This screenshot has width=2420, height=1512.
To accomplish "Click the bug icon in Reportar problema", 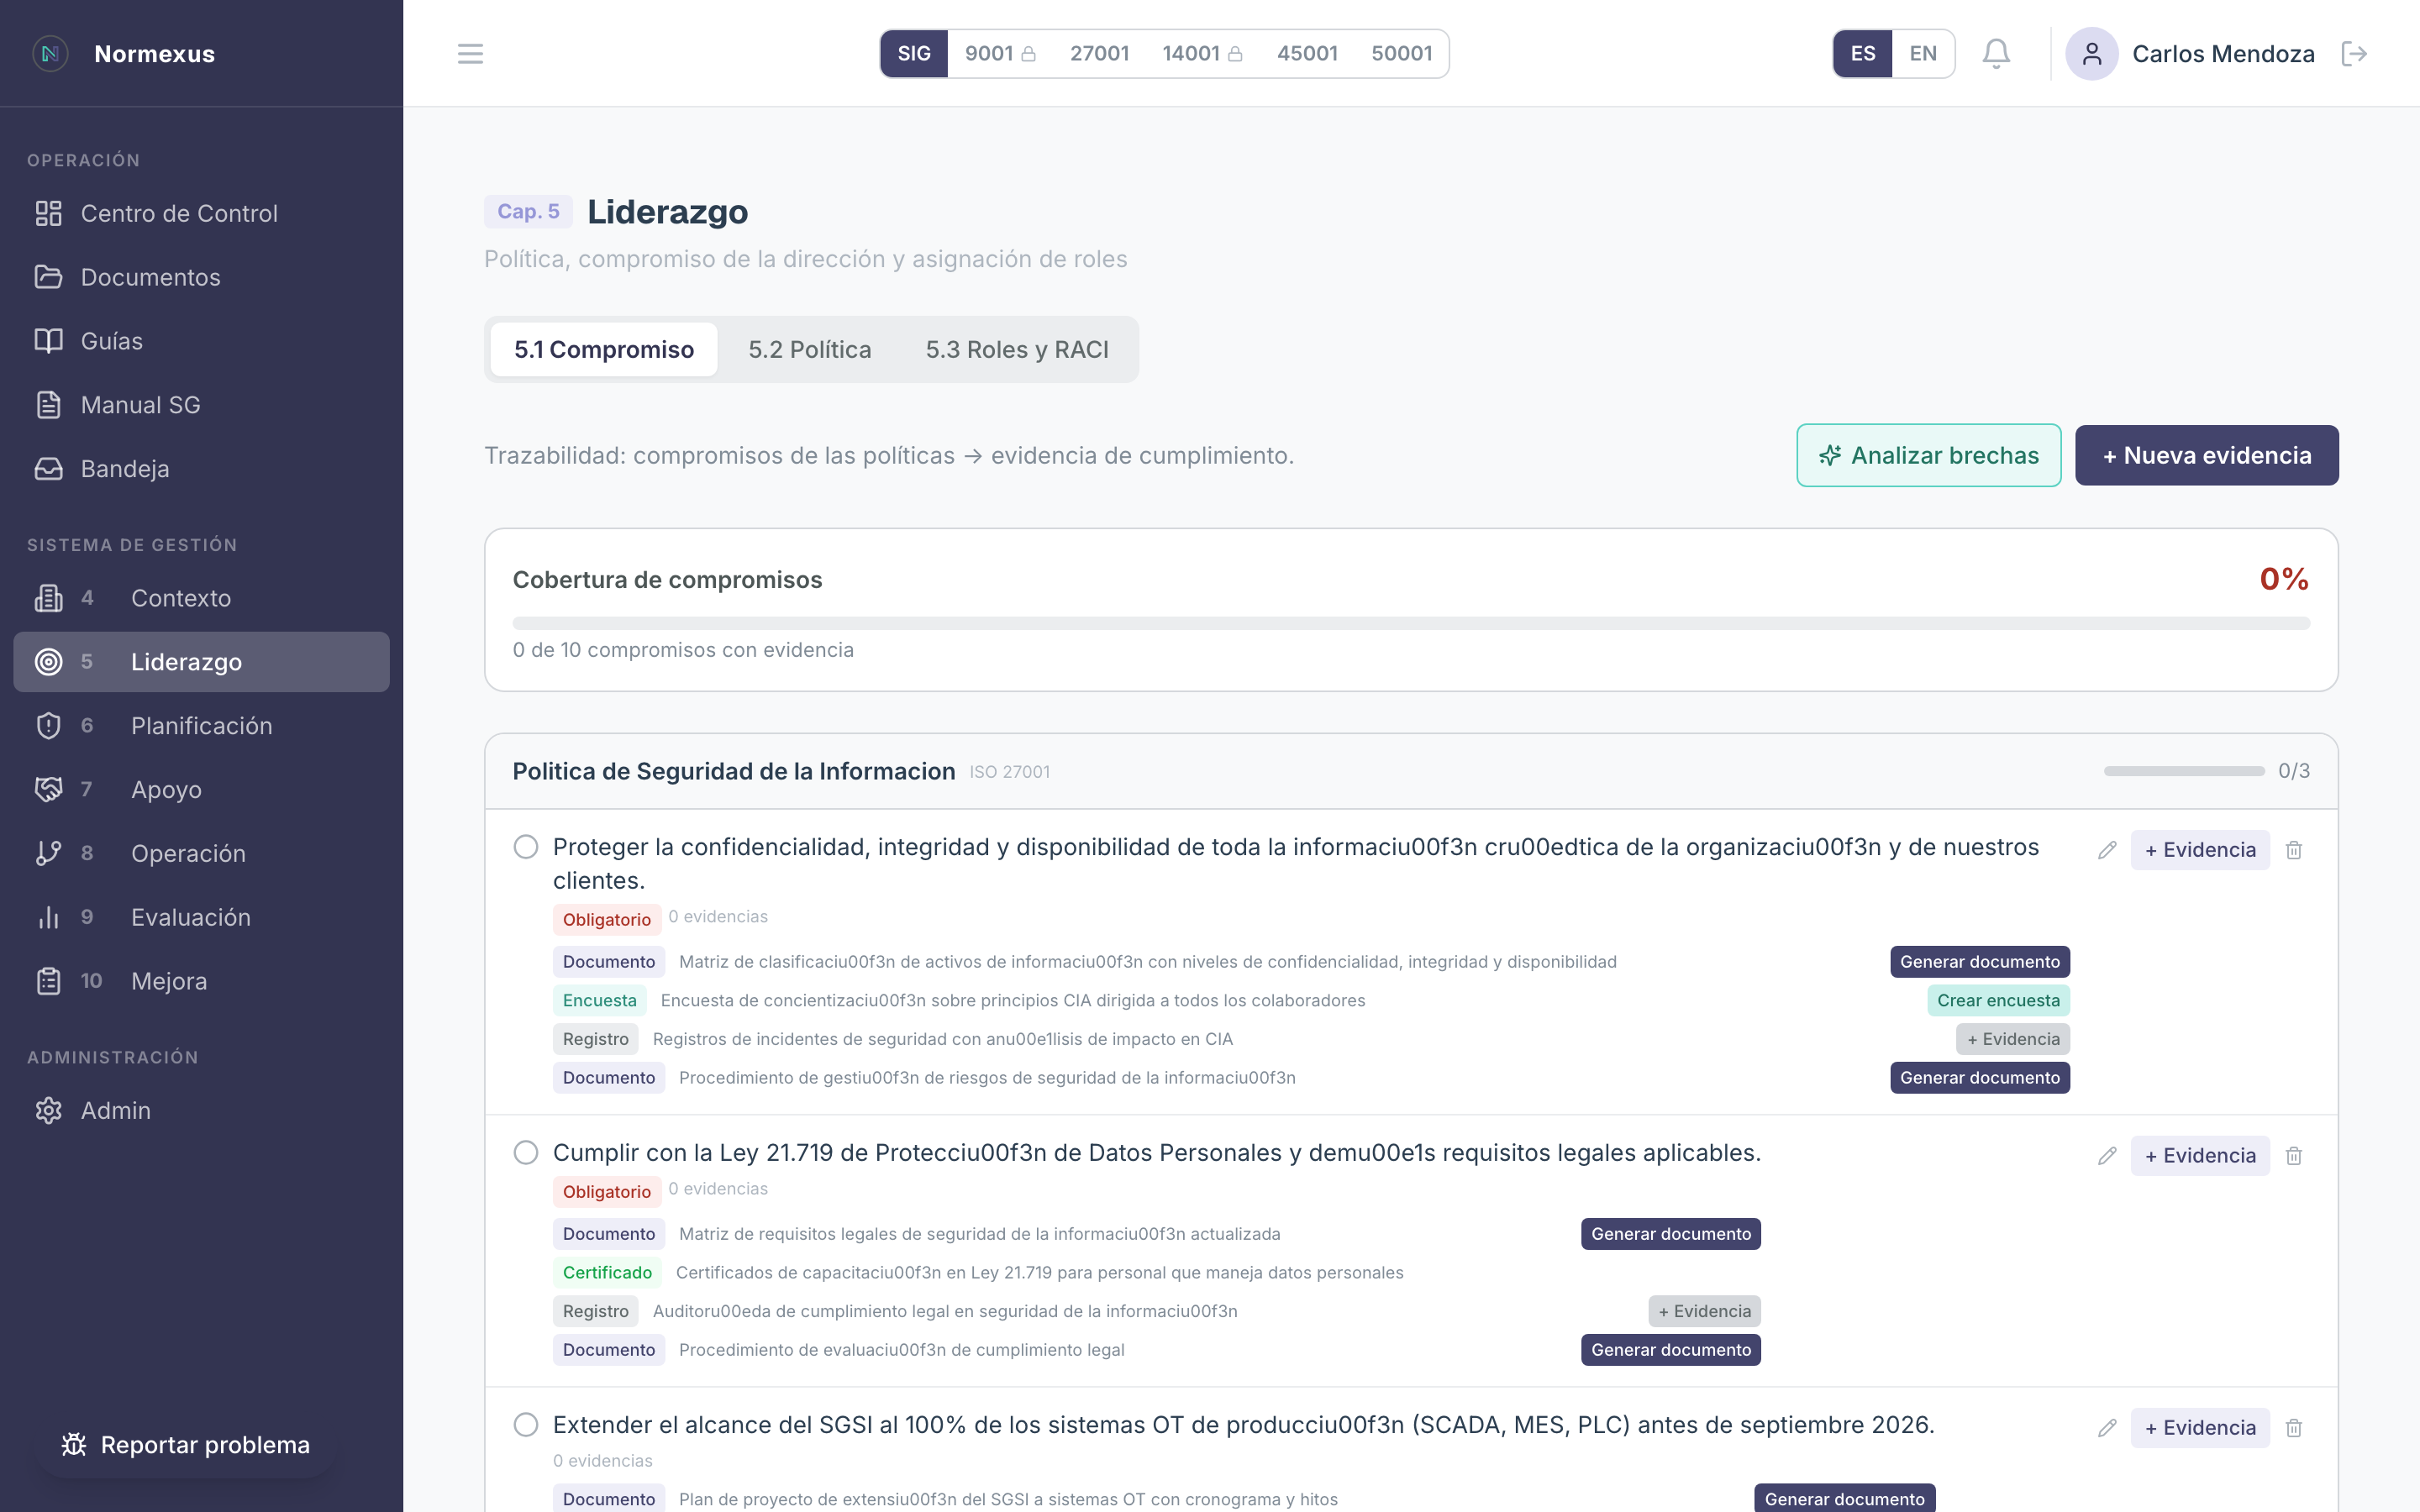I will point(73,1445).
